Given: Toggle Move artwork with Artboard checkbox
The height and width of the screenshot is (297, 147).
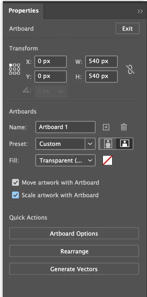Looking at the screenshot, I should tap(15, 183).
